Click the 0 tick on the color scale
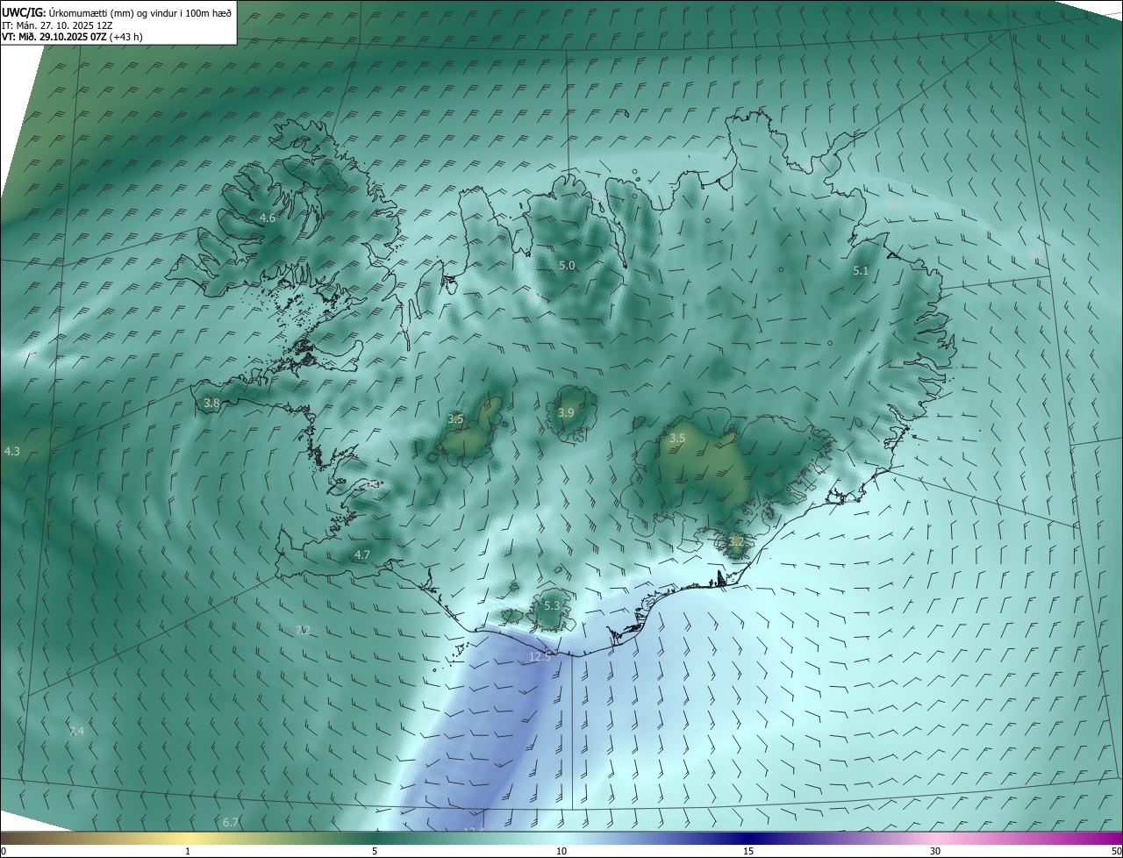 coord(4,851)
